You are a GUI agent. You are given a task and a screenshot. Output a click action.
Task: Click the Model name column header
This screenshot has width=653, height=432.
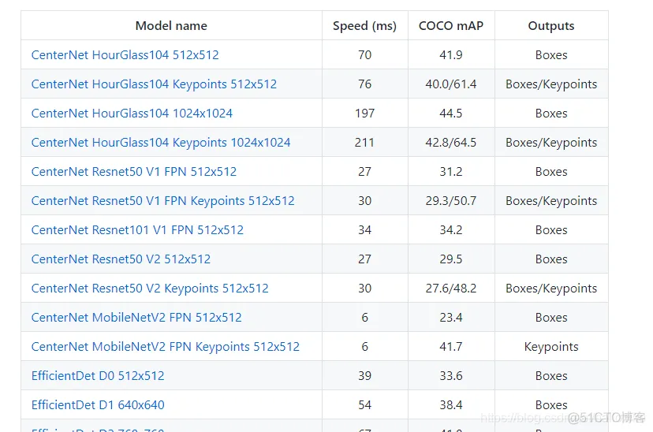pos(171,26)
